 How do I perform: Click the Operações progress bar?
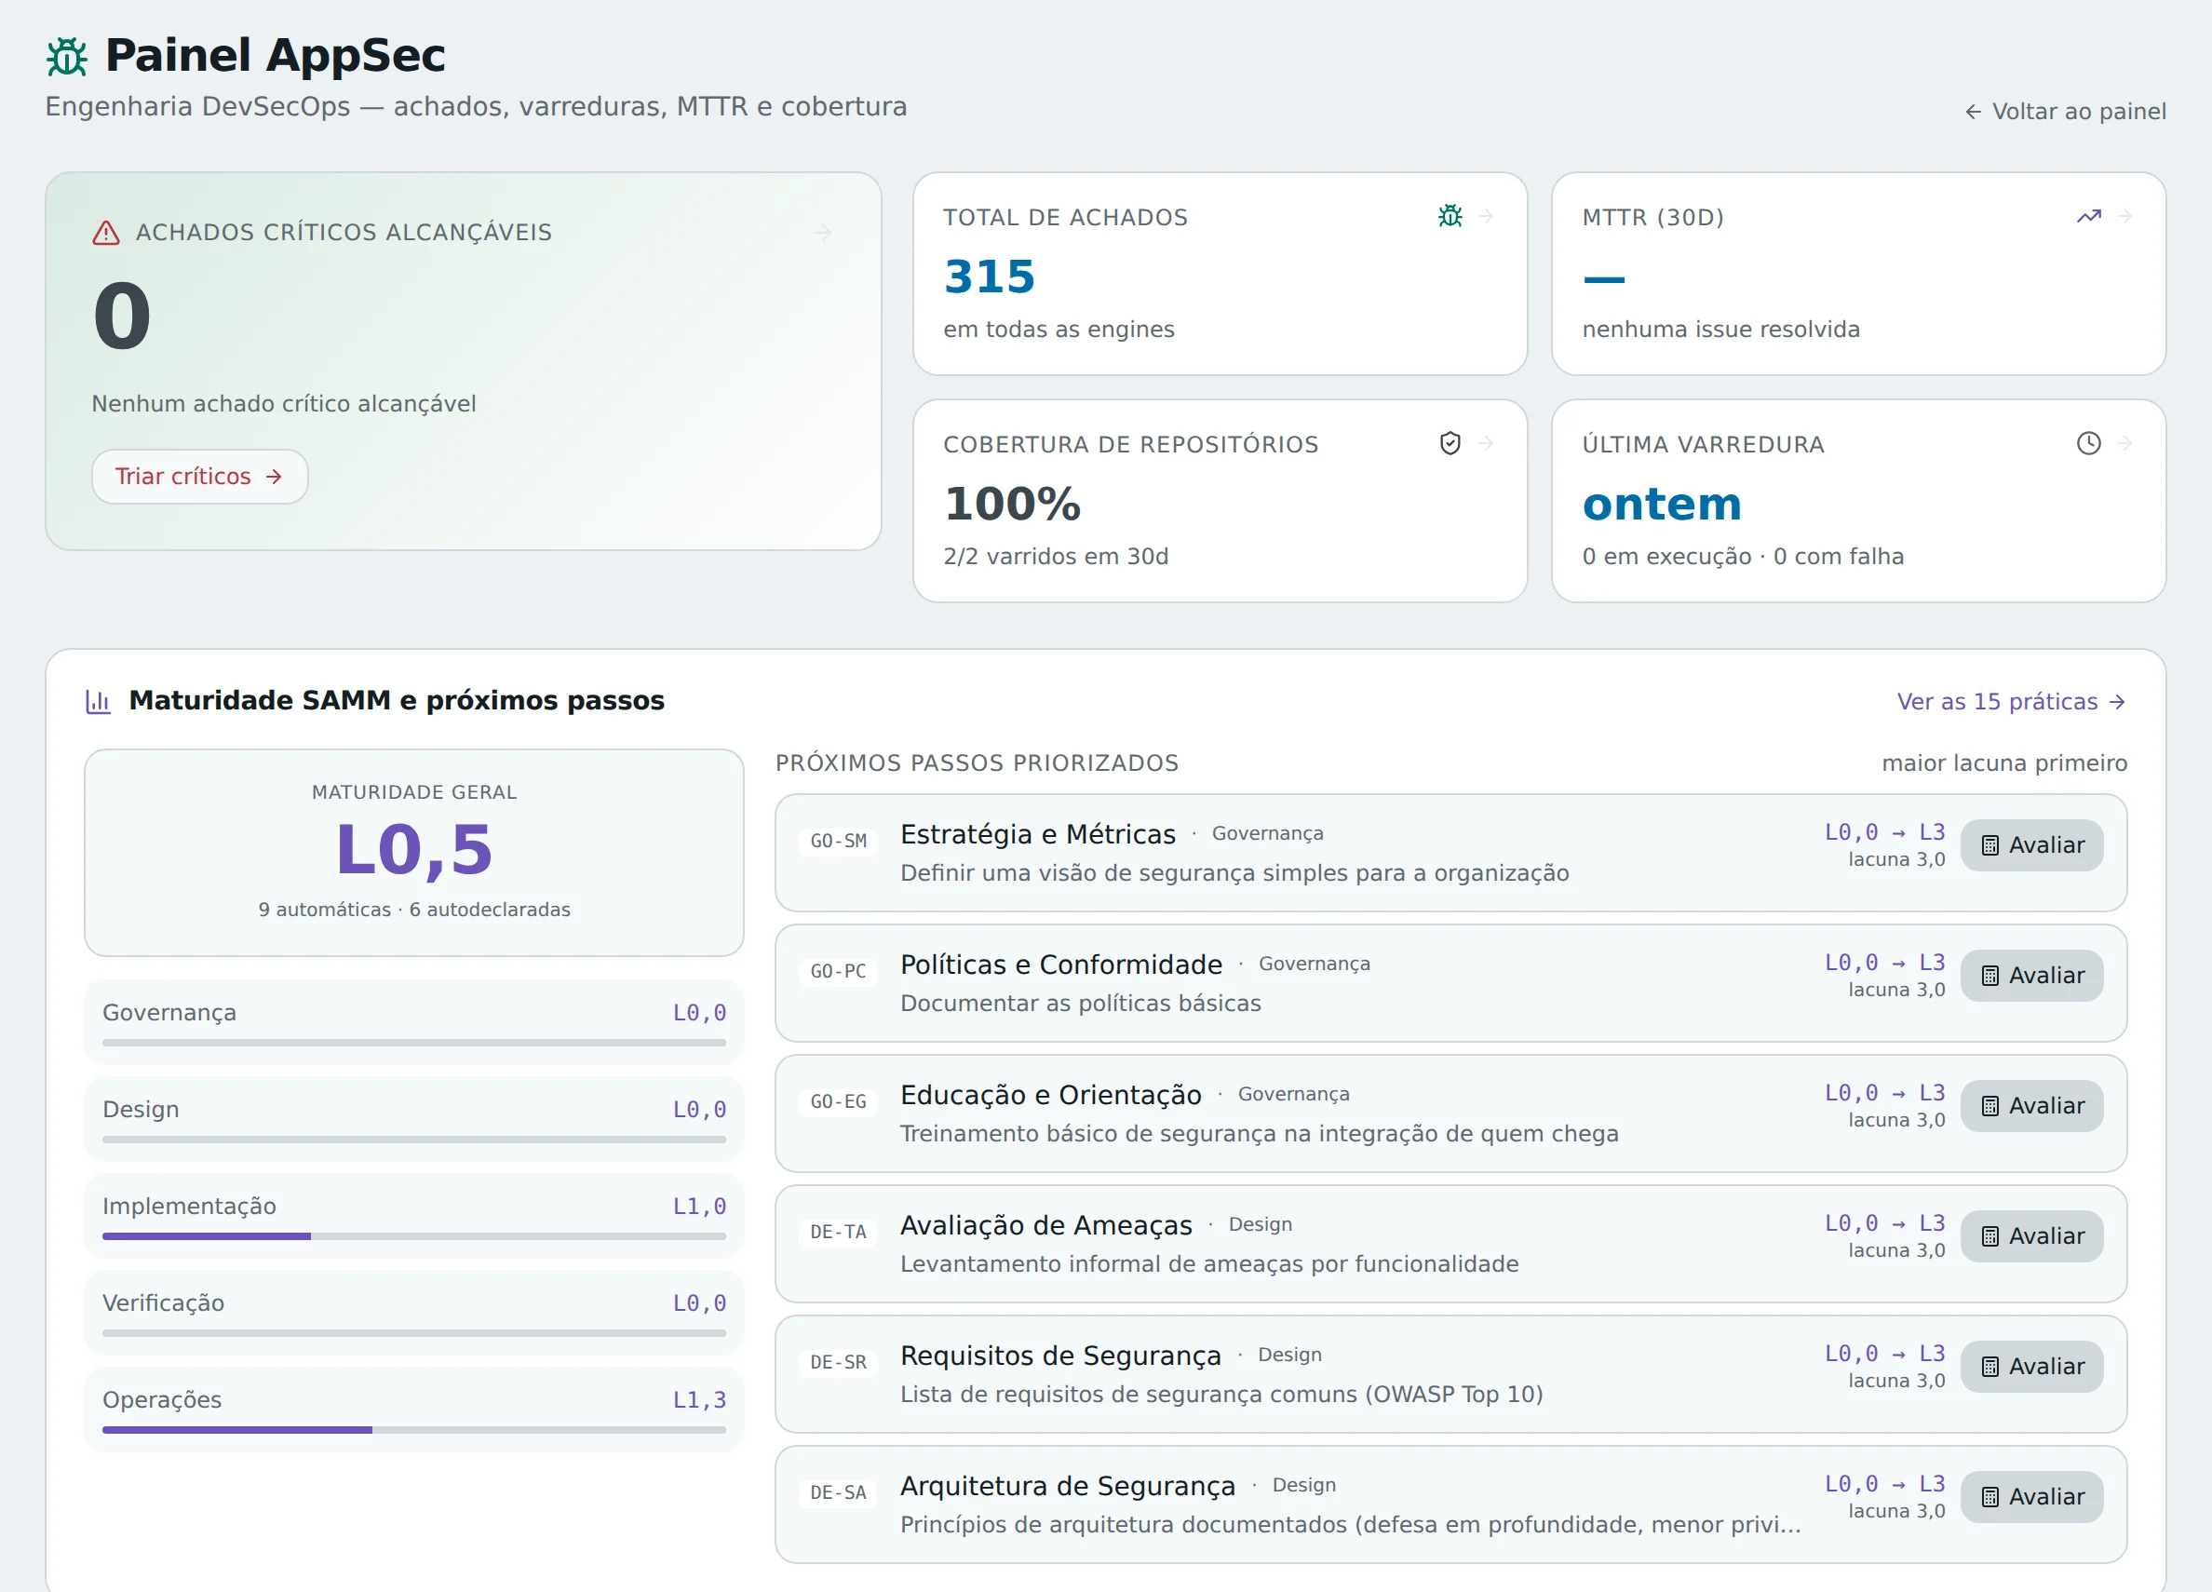pyautogui.click(x=414, y=1430)
